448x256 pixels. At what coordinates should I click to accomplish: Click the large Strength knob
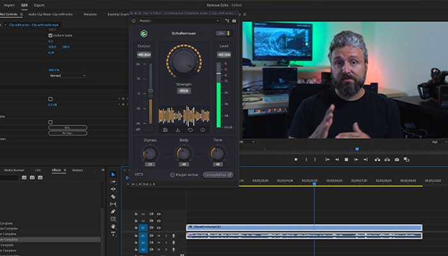184,61
